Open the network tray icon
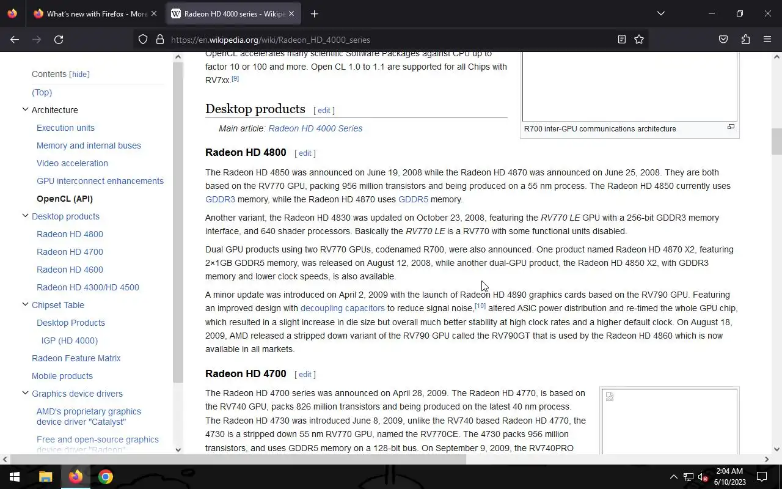The width and height of the screenshot is (782, 489). [688, 477]
